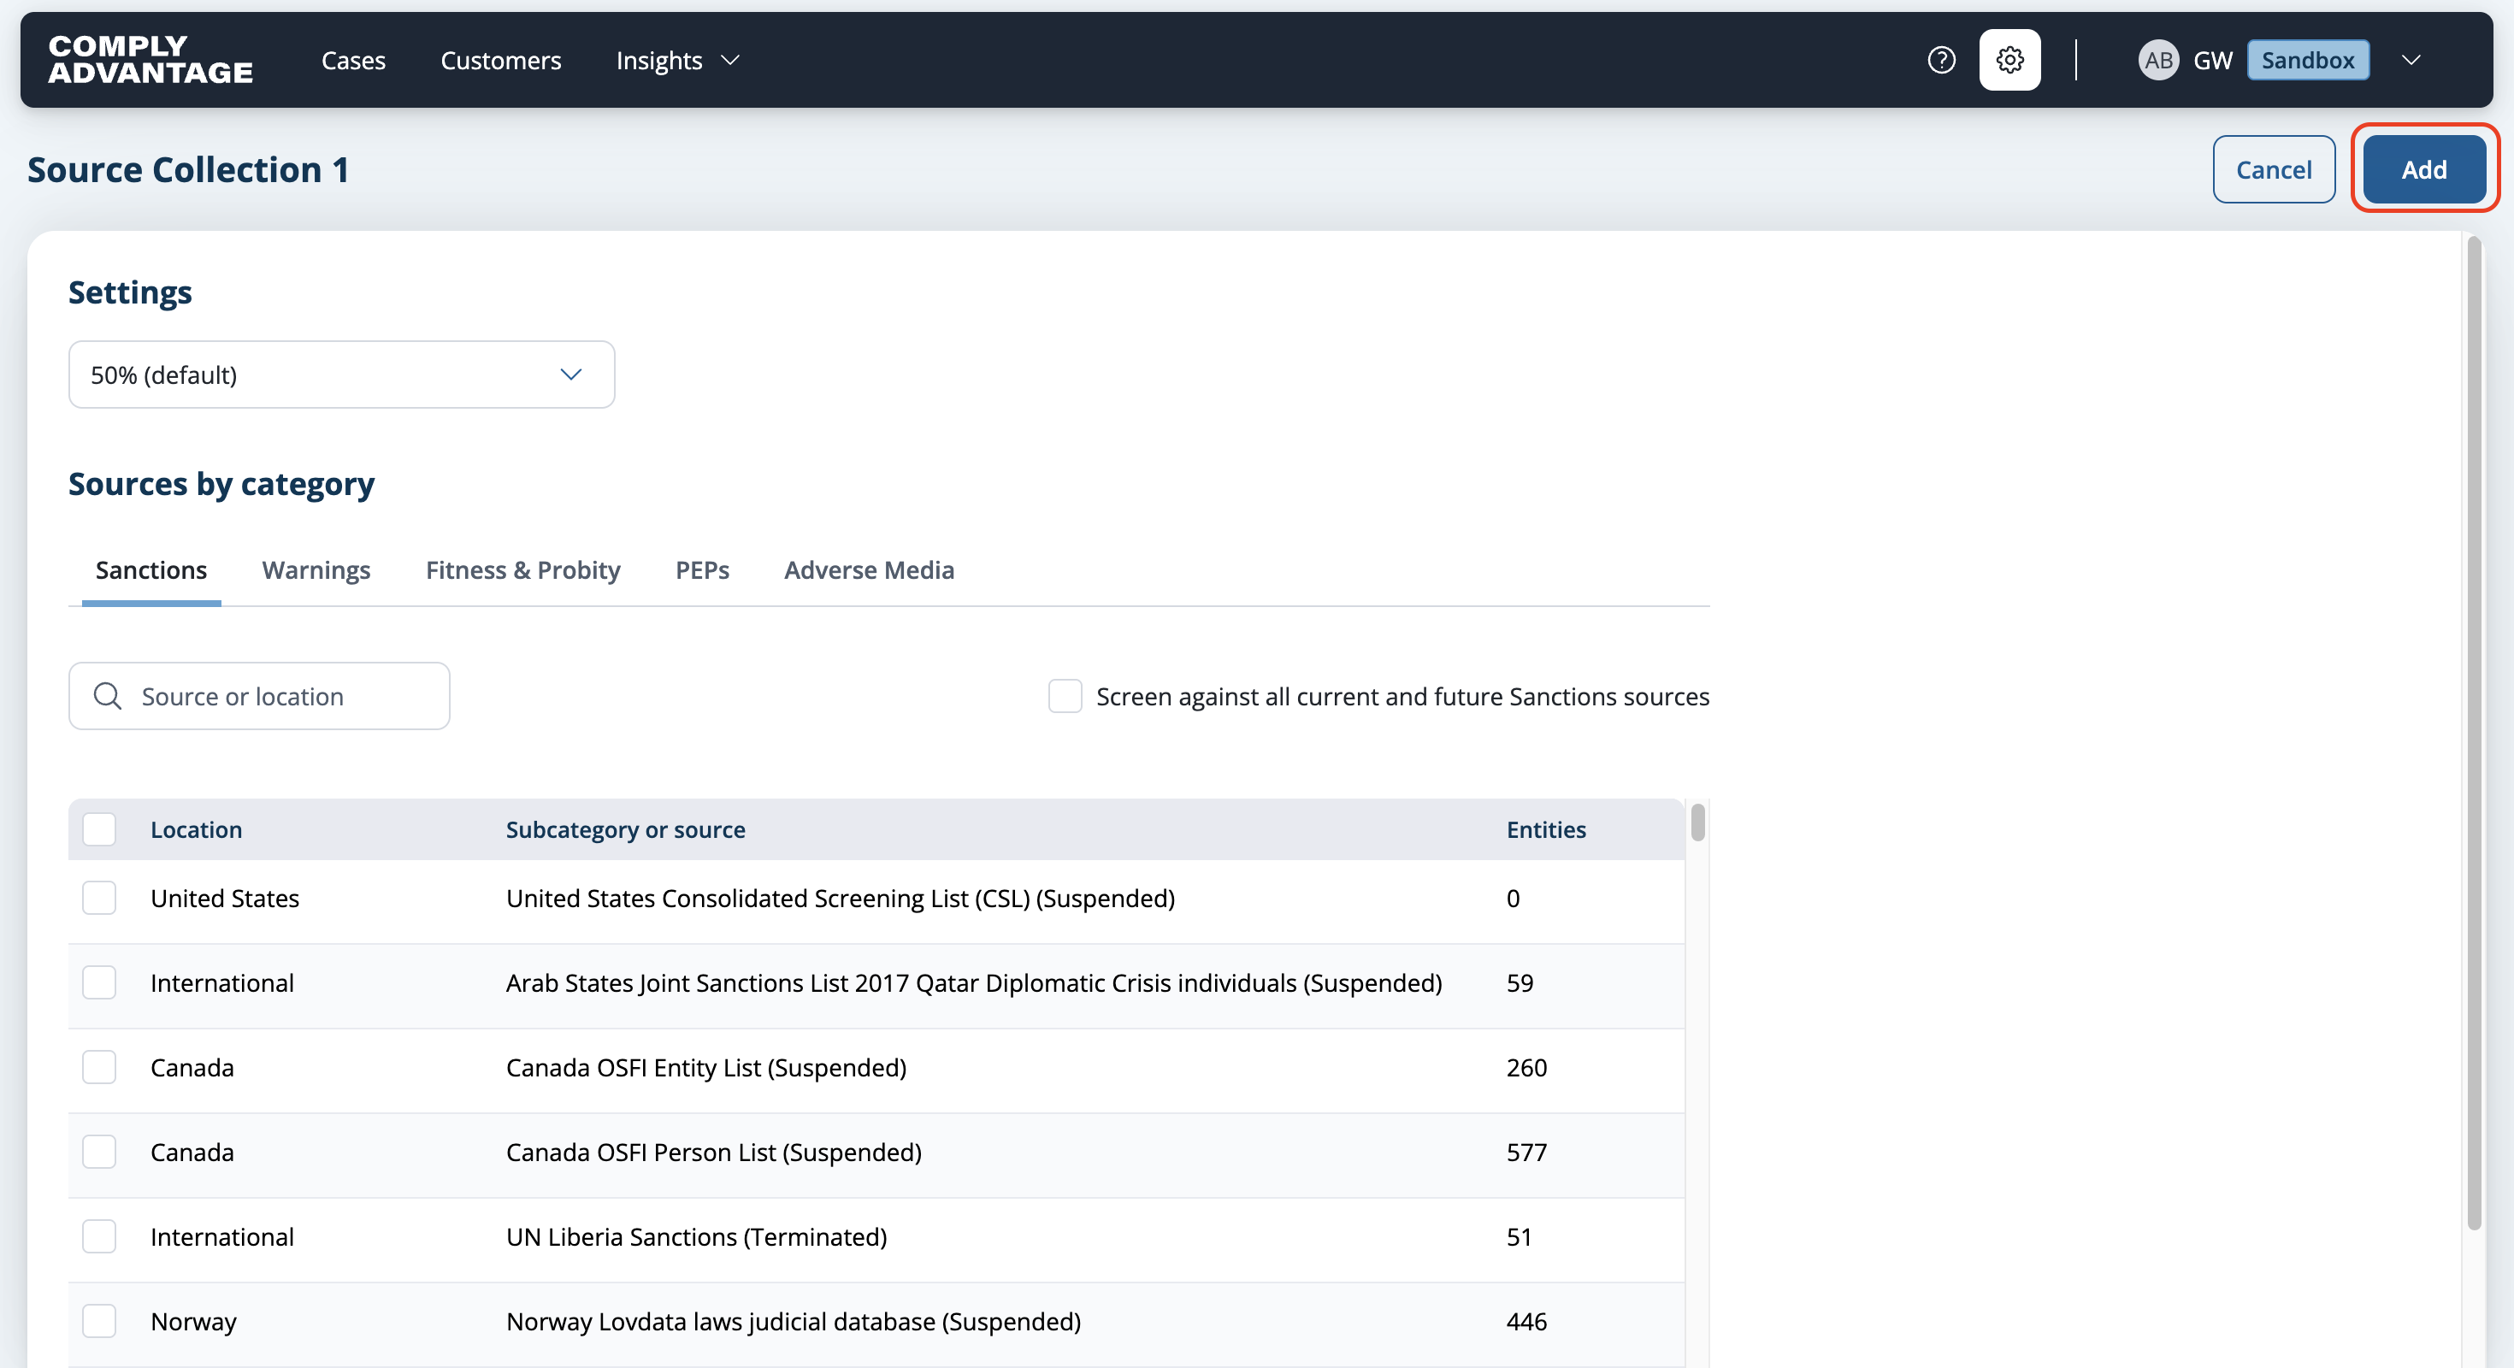
Task: Go to Cases in the navbar
Action: pos(353,61)
